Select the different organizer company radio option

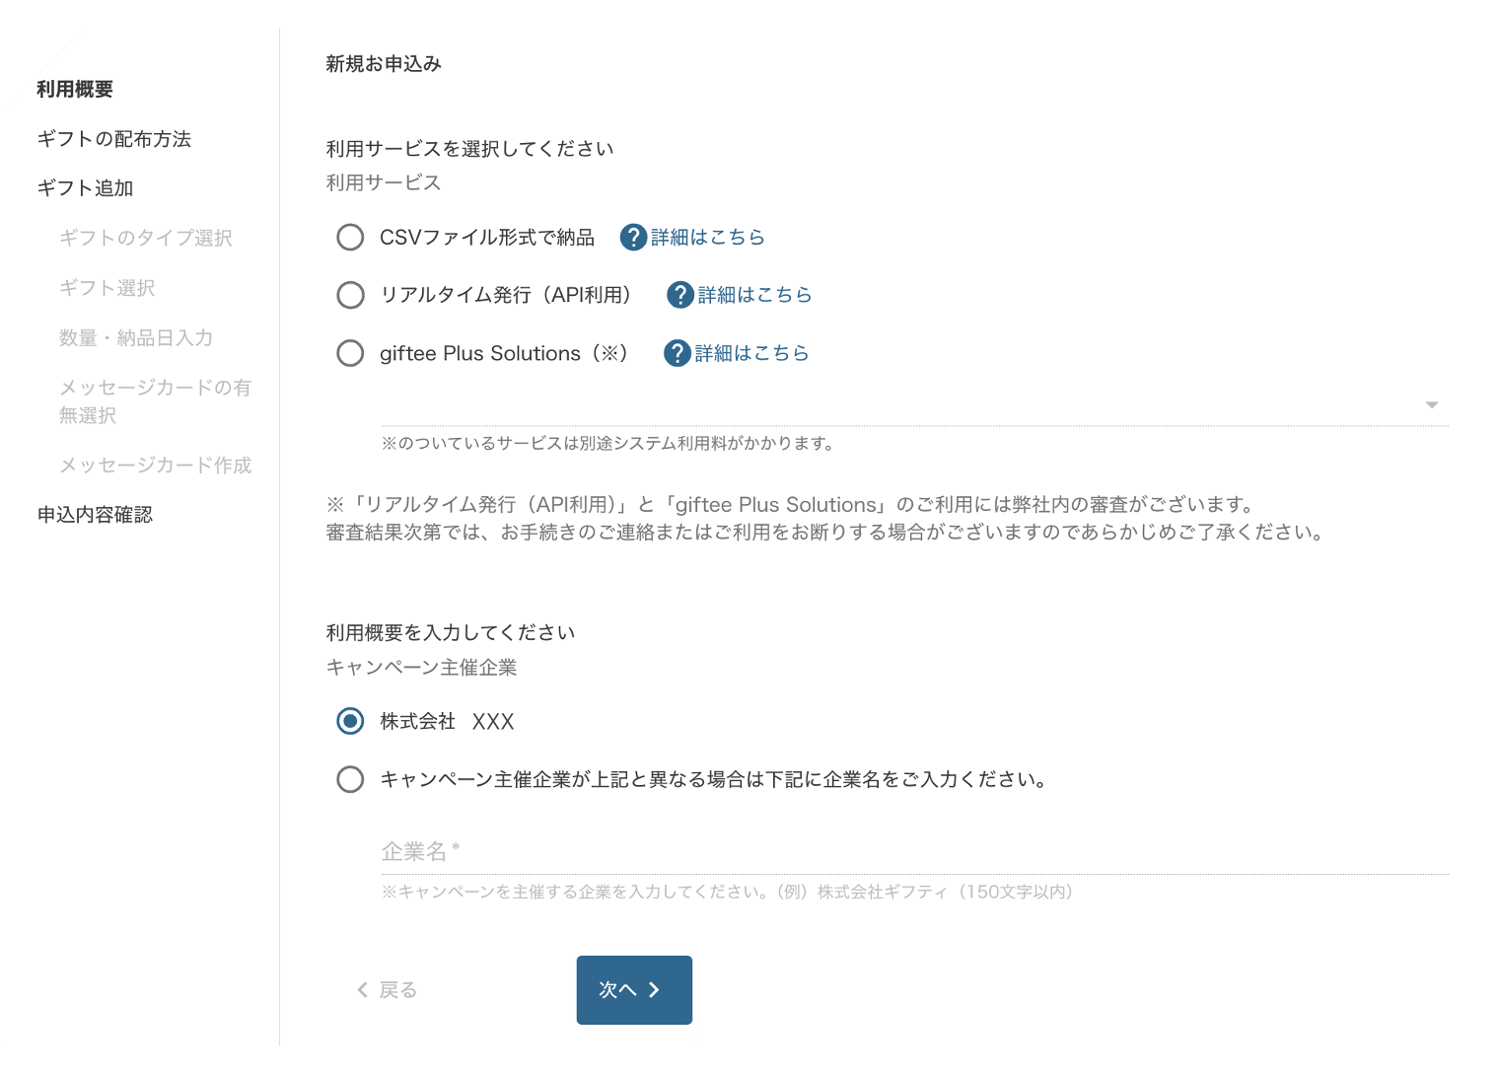[x=350, y=779]
